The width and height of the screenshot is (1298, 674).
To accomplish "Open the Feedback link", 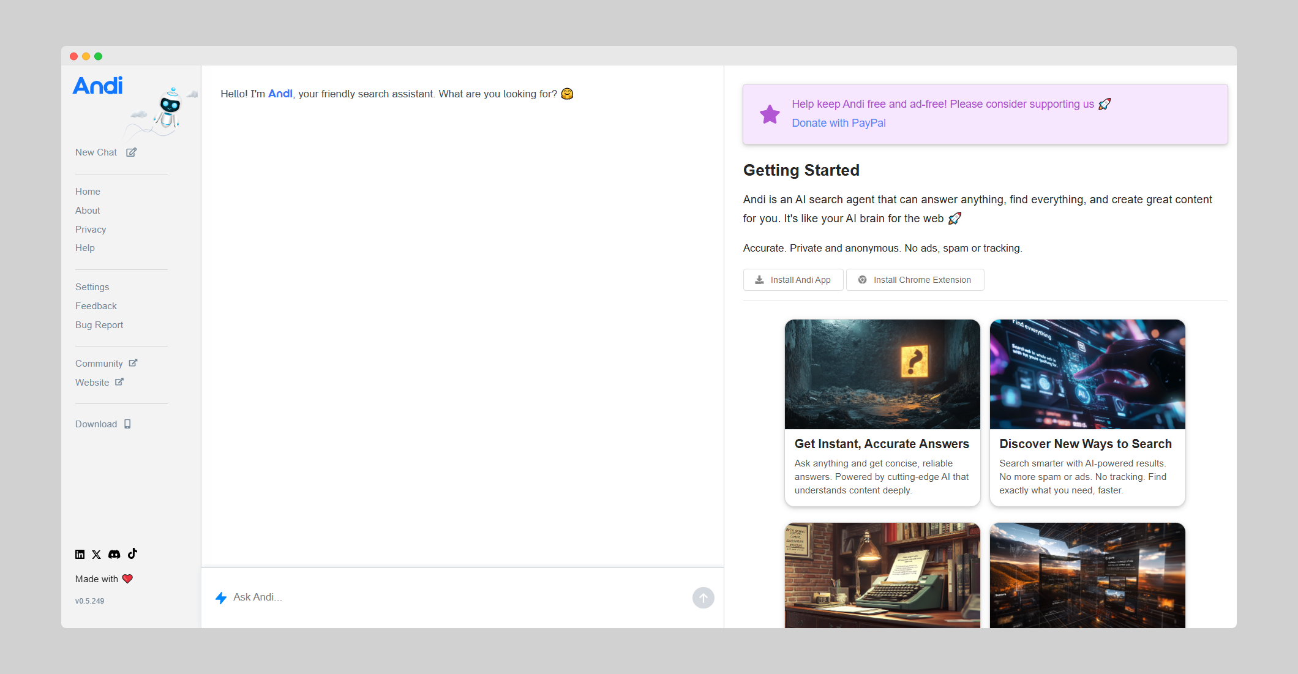I will (x=96, y=306).
